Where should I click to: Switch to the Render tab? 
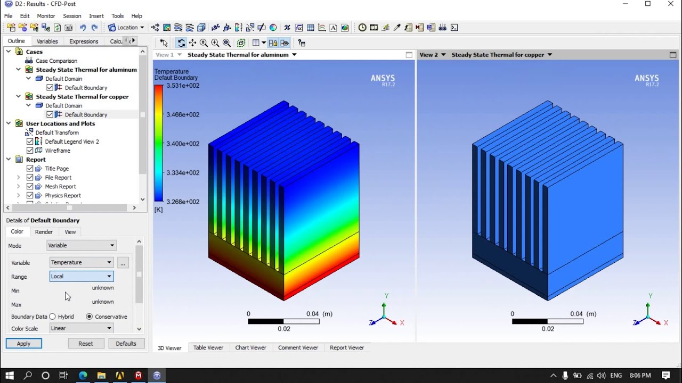click(44, 232)
